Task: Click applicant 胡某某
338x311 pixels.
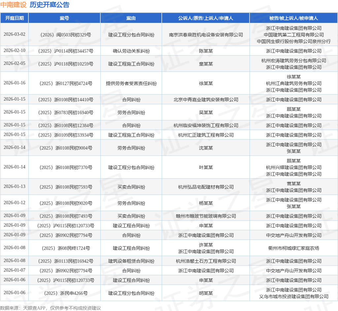Action: [x=206, y=293]
